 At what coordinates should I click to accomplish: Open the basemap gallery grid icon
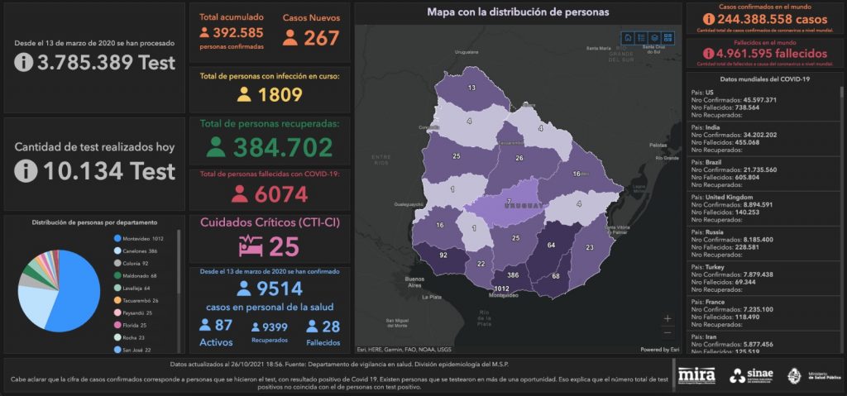point(668,38)
